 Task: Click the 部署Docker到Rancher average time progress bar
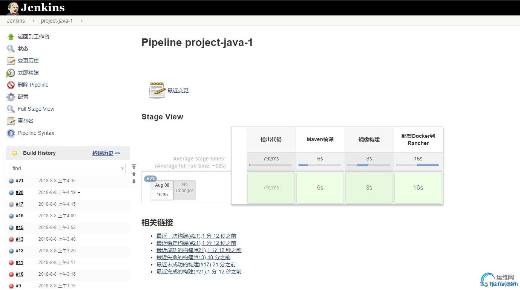[417, 165]
